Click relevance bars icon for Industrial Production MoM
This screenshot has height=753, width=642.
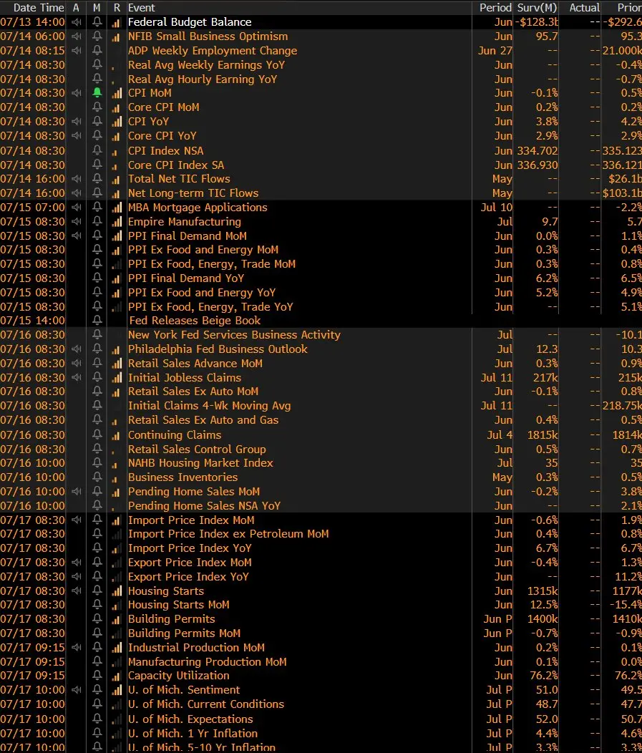(117, 648)
